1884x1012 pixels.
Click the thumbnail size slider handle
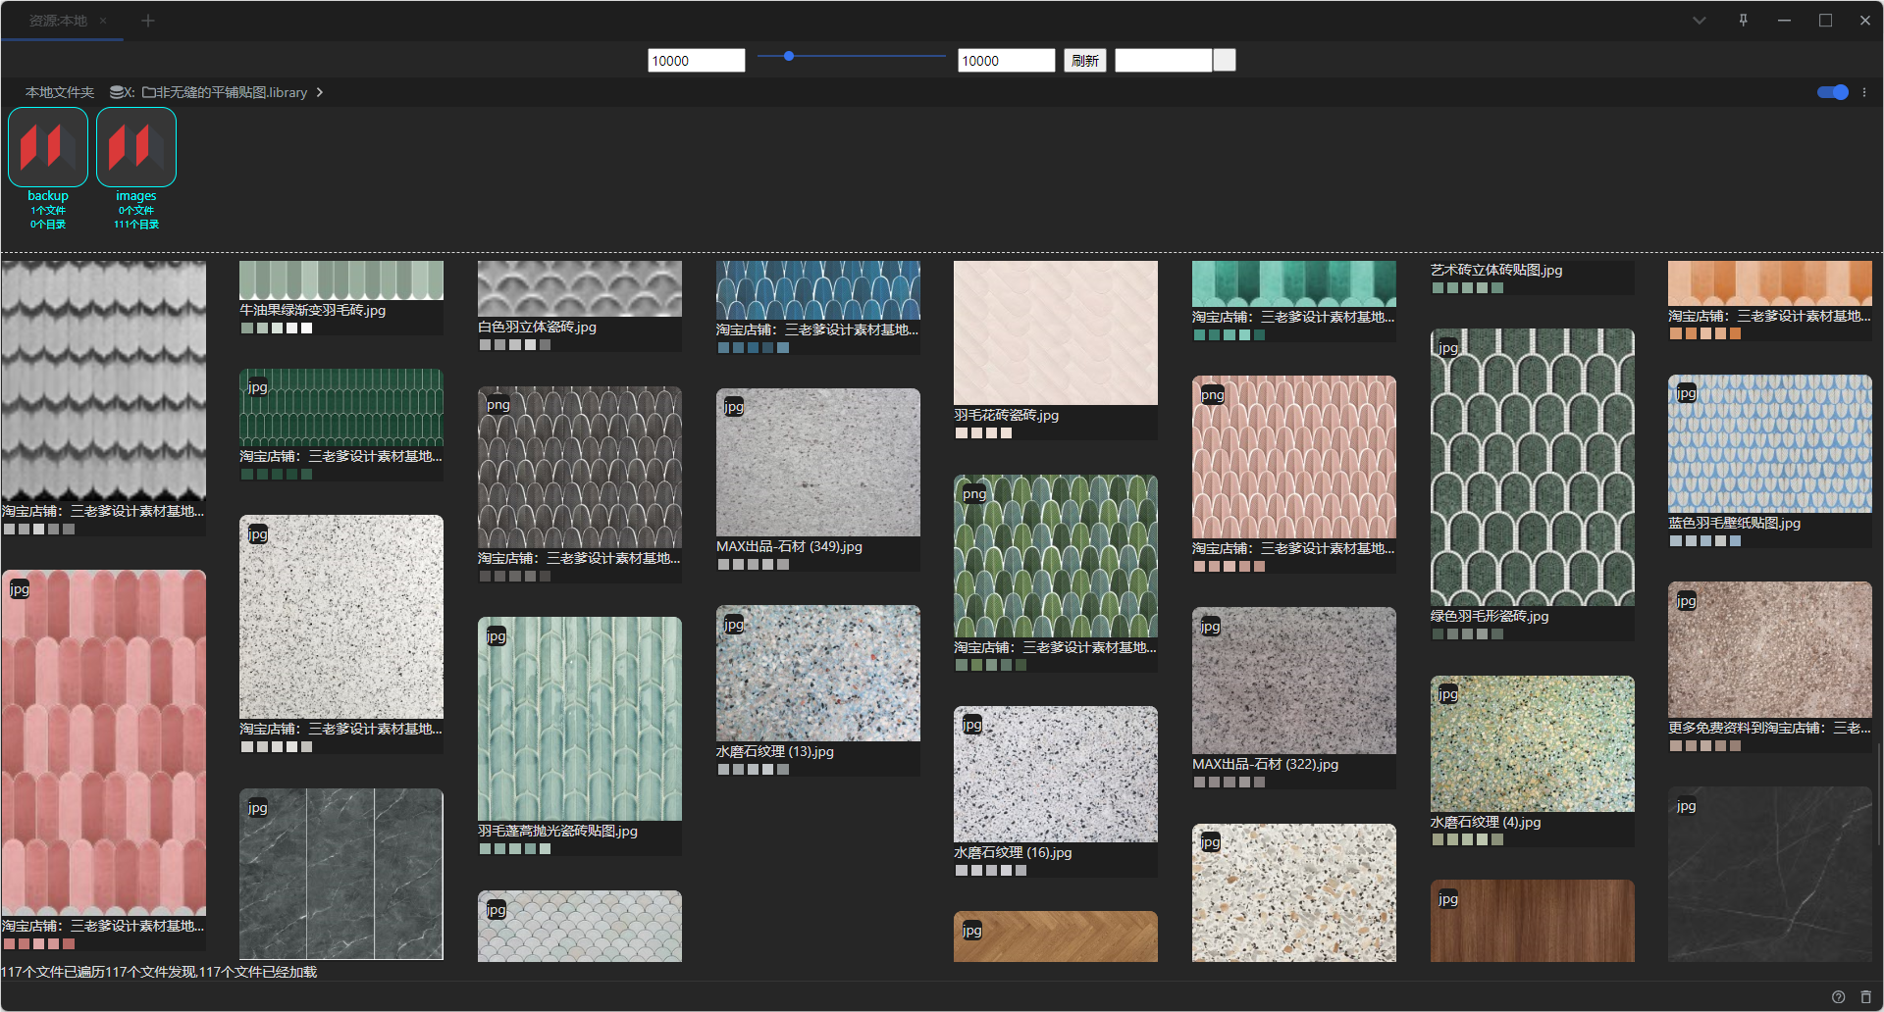(x=789, y=56)
